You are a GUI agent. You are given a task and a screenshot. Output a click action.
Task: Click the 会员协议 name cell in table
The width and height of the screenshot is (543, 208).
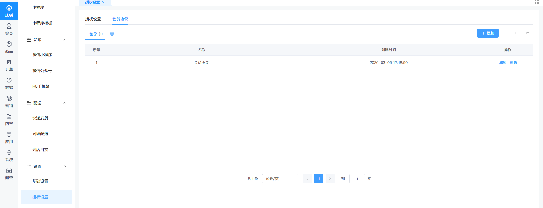[x=201, y=62]
